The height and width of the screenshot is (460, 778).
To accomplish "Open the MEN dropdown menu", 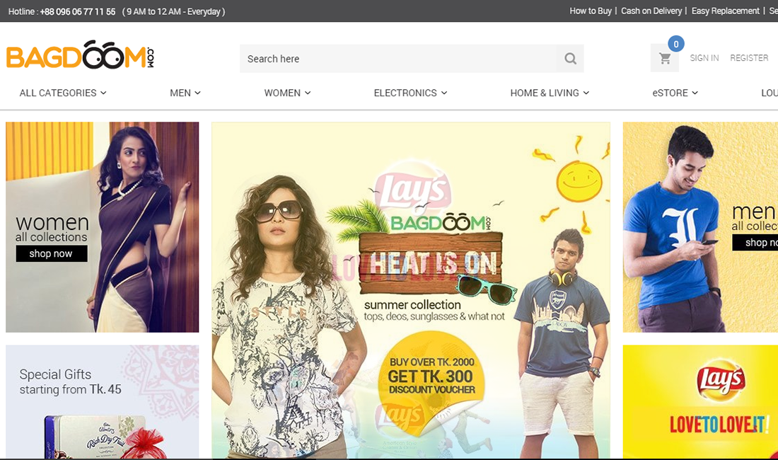I will coord(185,93).
